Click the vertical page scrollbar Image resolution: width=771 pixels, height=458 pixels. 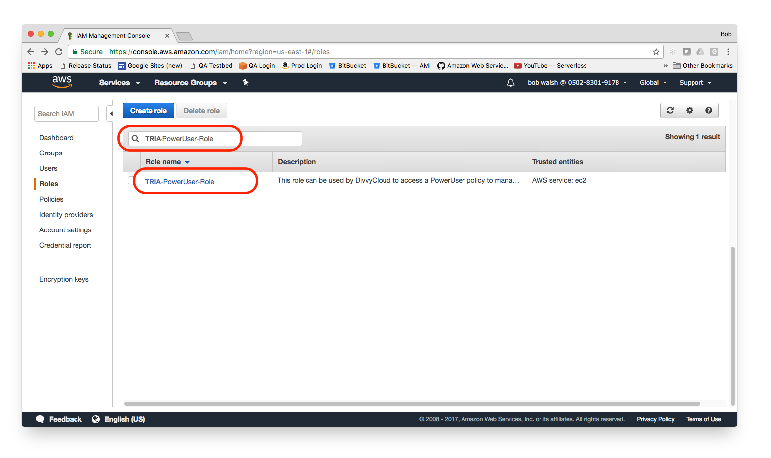732,326
